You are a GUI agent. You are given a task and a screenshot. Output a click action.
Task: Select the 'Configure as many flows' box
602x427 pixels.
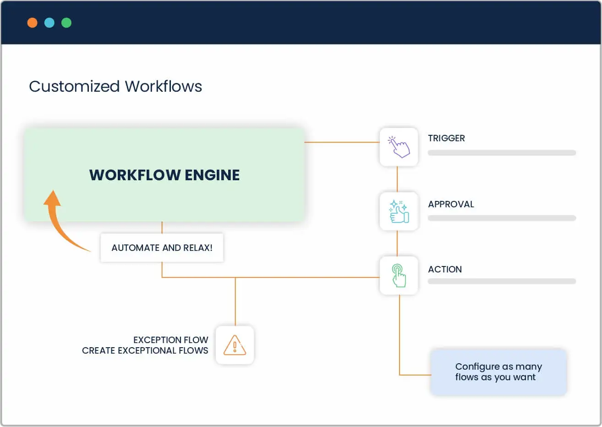coord(498,372)
